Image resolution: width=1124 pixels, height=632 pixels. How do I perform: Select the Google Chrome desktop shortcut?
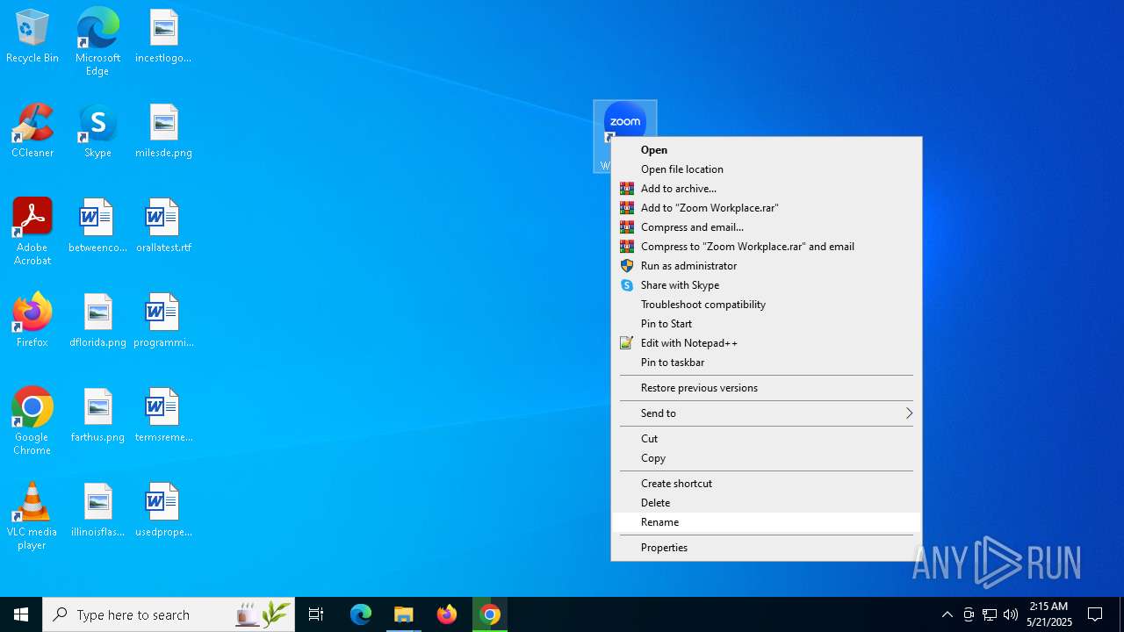(x=32, y=420)
